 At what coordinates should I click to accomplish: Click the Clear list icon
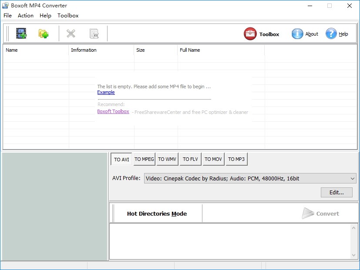tap(94, 33)
